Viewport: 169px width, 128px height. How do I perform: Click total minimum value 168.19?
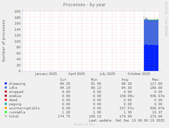pos(95,116)
